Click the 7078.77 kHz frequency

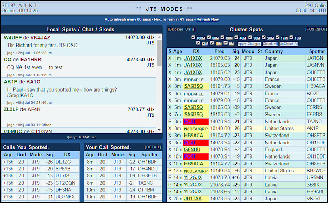pos(141,109)
